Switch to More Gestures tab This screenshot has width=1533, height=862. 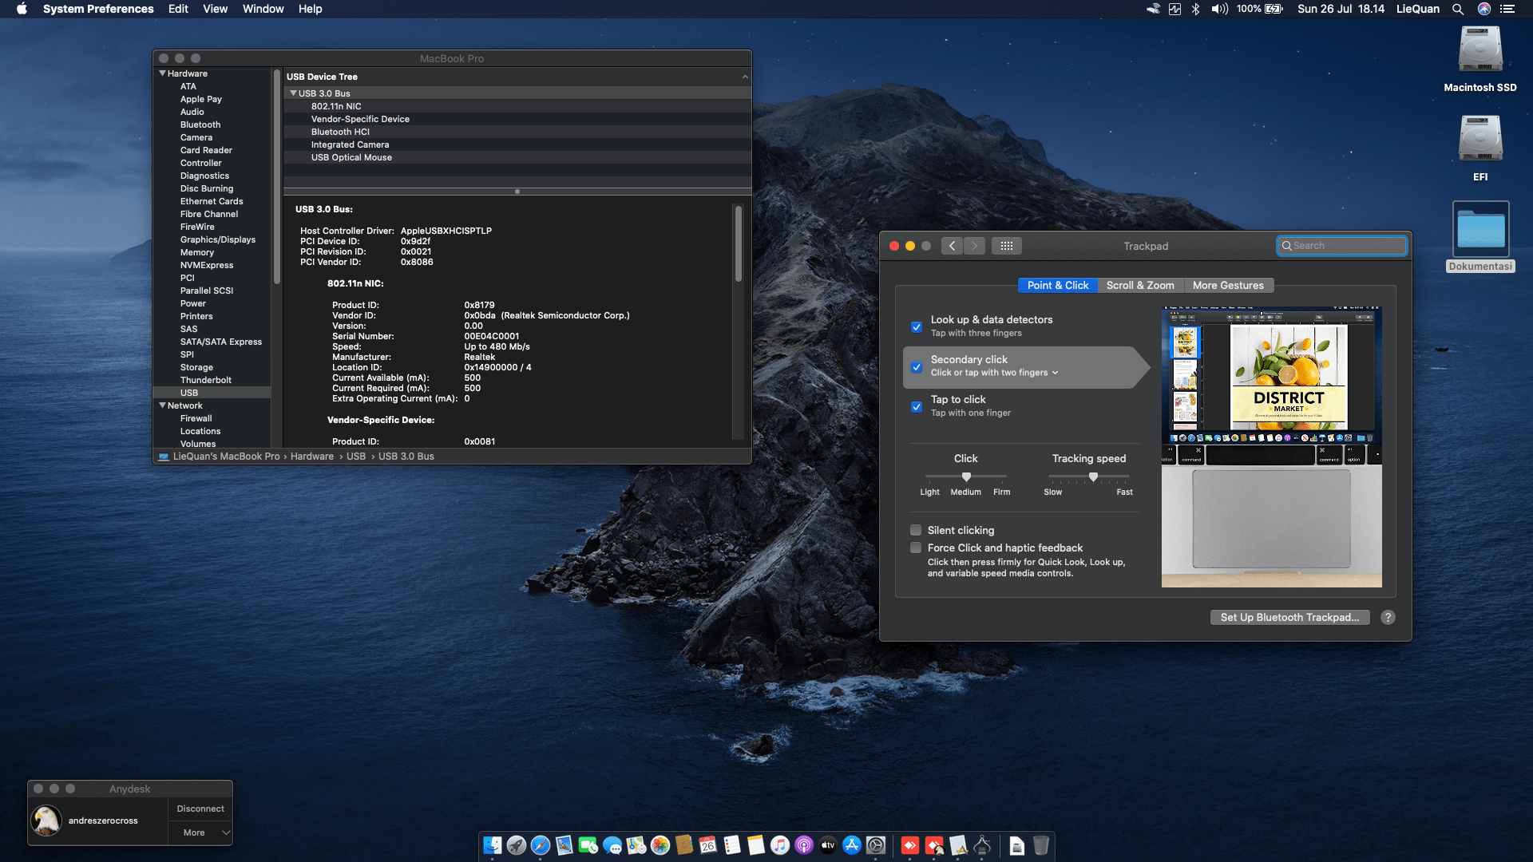pos(1228,285)
